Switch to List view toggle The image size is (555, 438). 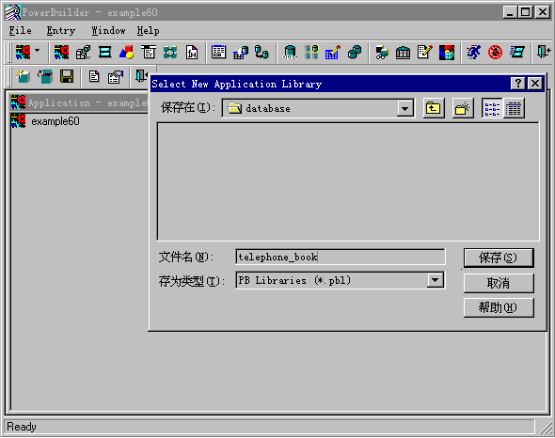[x=492, y=108]
